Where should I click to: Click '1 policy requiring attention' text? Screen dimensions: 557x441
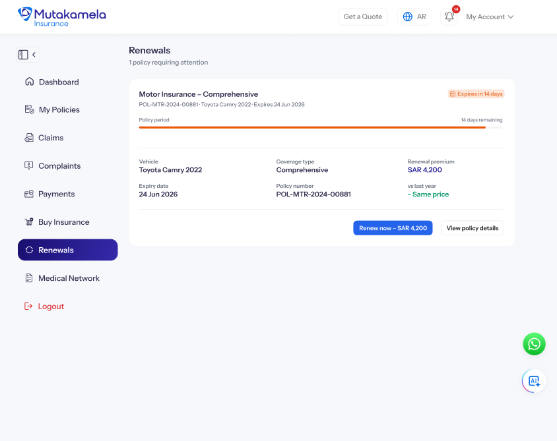(x=168, y=63)
